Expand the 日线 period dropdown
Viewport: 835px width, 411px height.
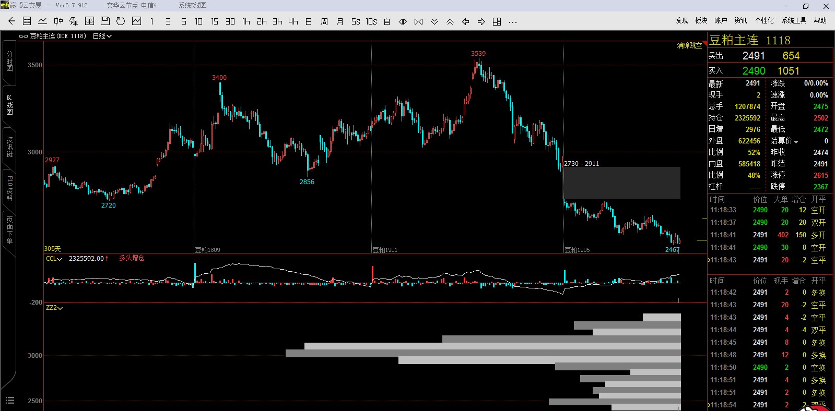tap(102, 36)
